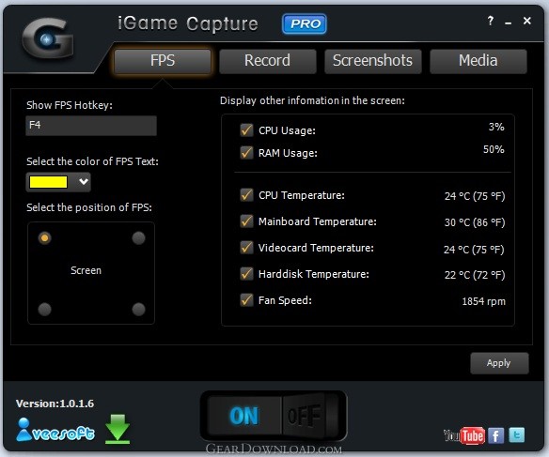
Task: Open the YouTube channel icon
Action: coord(463,435)
